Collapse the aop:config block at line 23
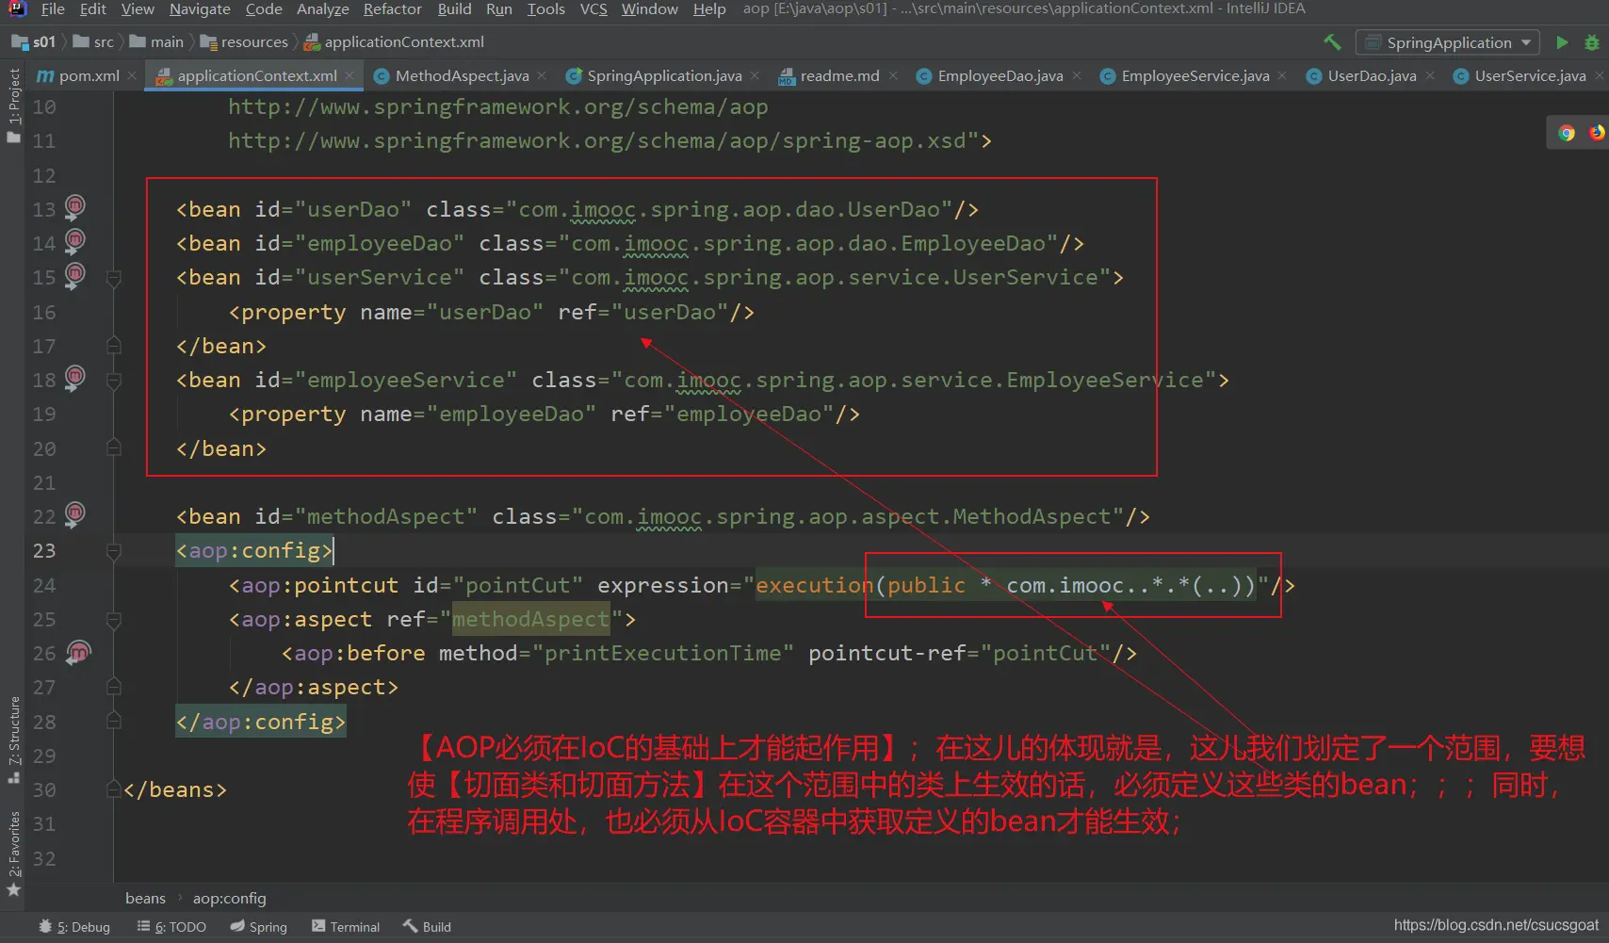Screen dimensions: 1609x943 click(114, 551)
